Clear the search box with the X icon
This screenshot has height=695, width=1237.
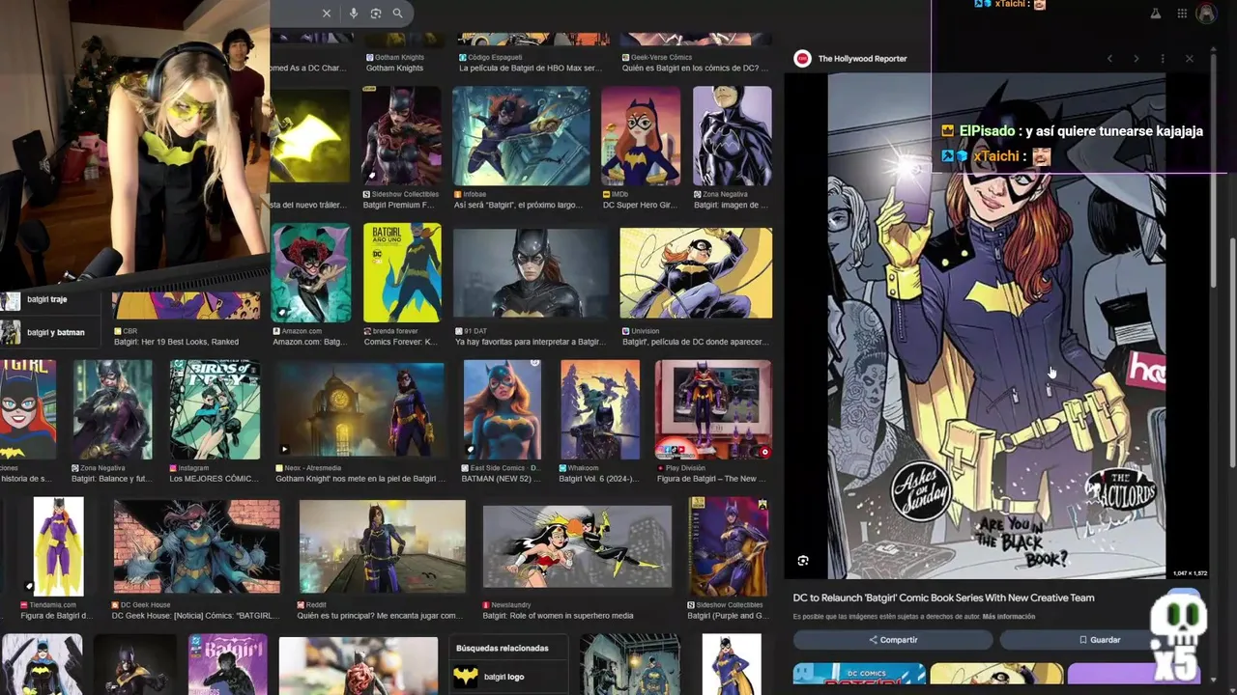pyautogui.click(x=327, y=14)
